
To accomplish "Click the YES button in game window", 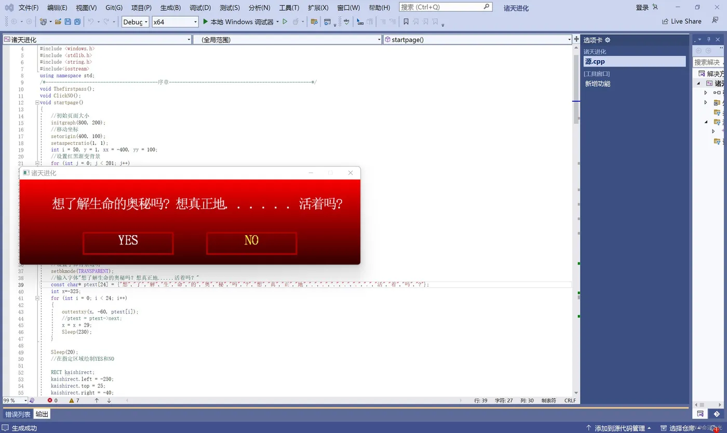I will pos(128,243).
